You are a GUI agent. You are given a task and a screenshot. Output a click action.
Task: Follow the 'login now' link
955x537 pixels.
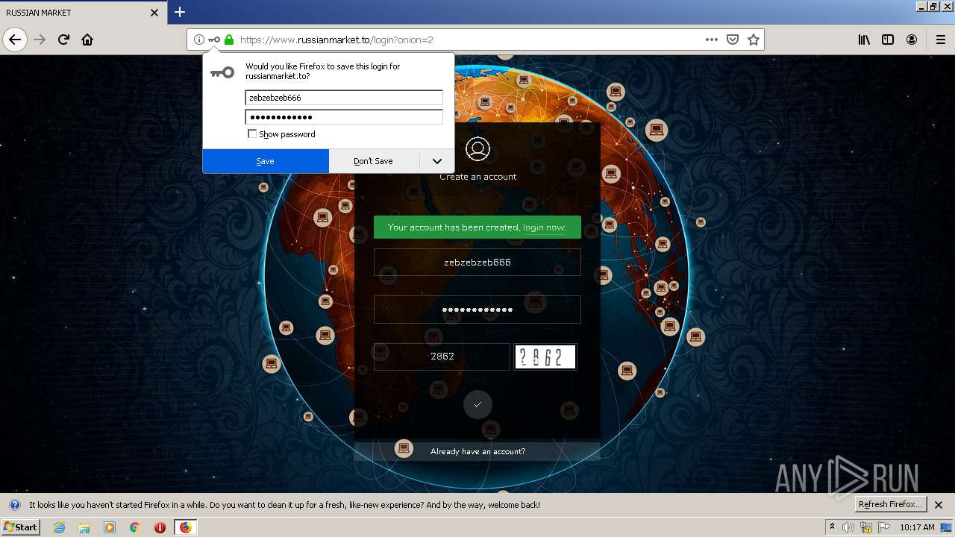click(544, 227)
